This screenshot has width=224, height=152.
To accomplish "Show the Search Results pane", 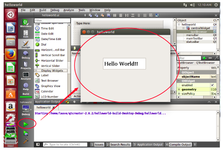I will point(119,145).
